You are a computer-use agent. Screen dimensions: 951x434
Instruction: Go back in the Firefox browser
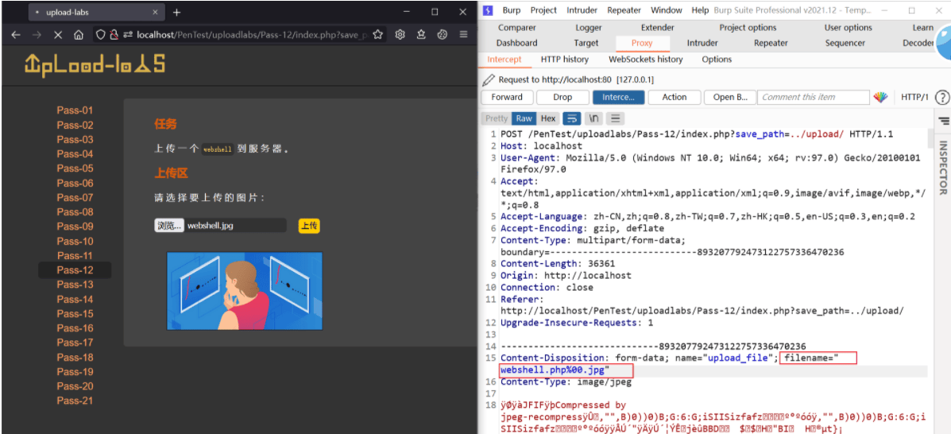click(16, 35)
